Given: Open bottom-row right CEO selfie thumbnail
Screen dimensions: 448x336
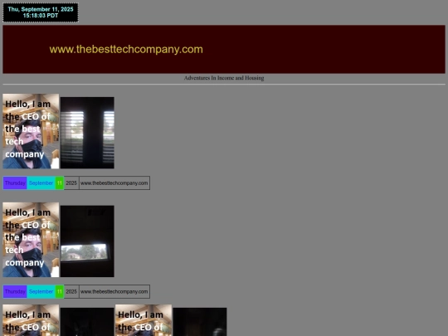Looking at the screenshot, I should (x=144, y=320).
